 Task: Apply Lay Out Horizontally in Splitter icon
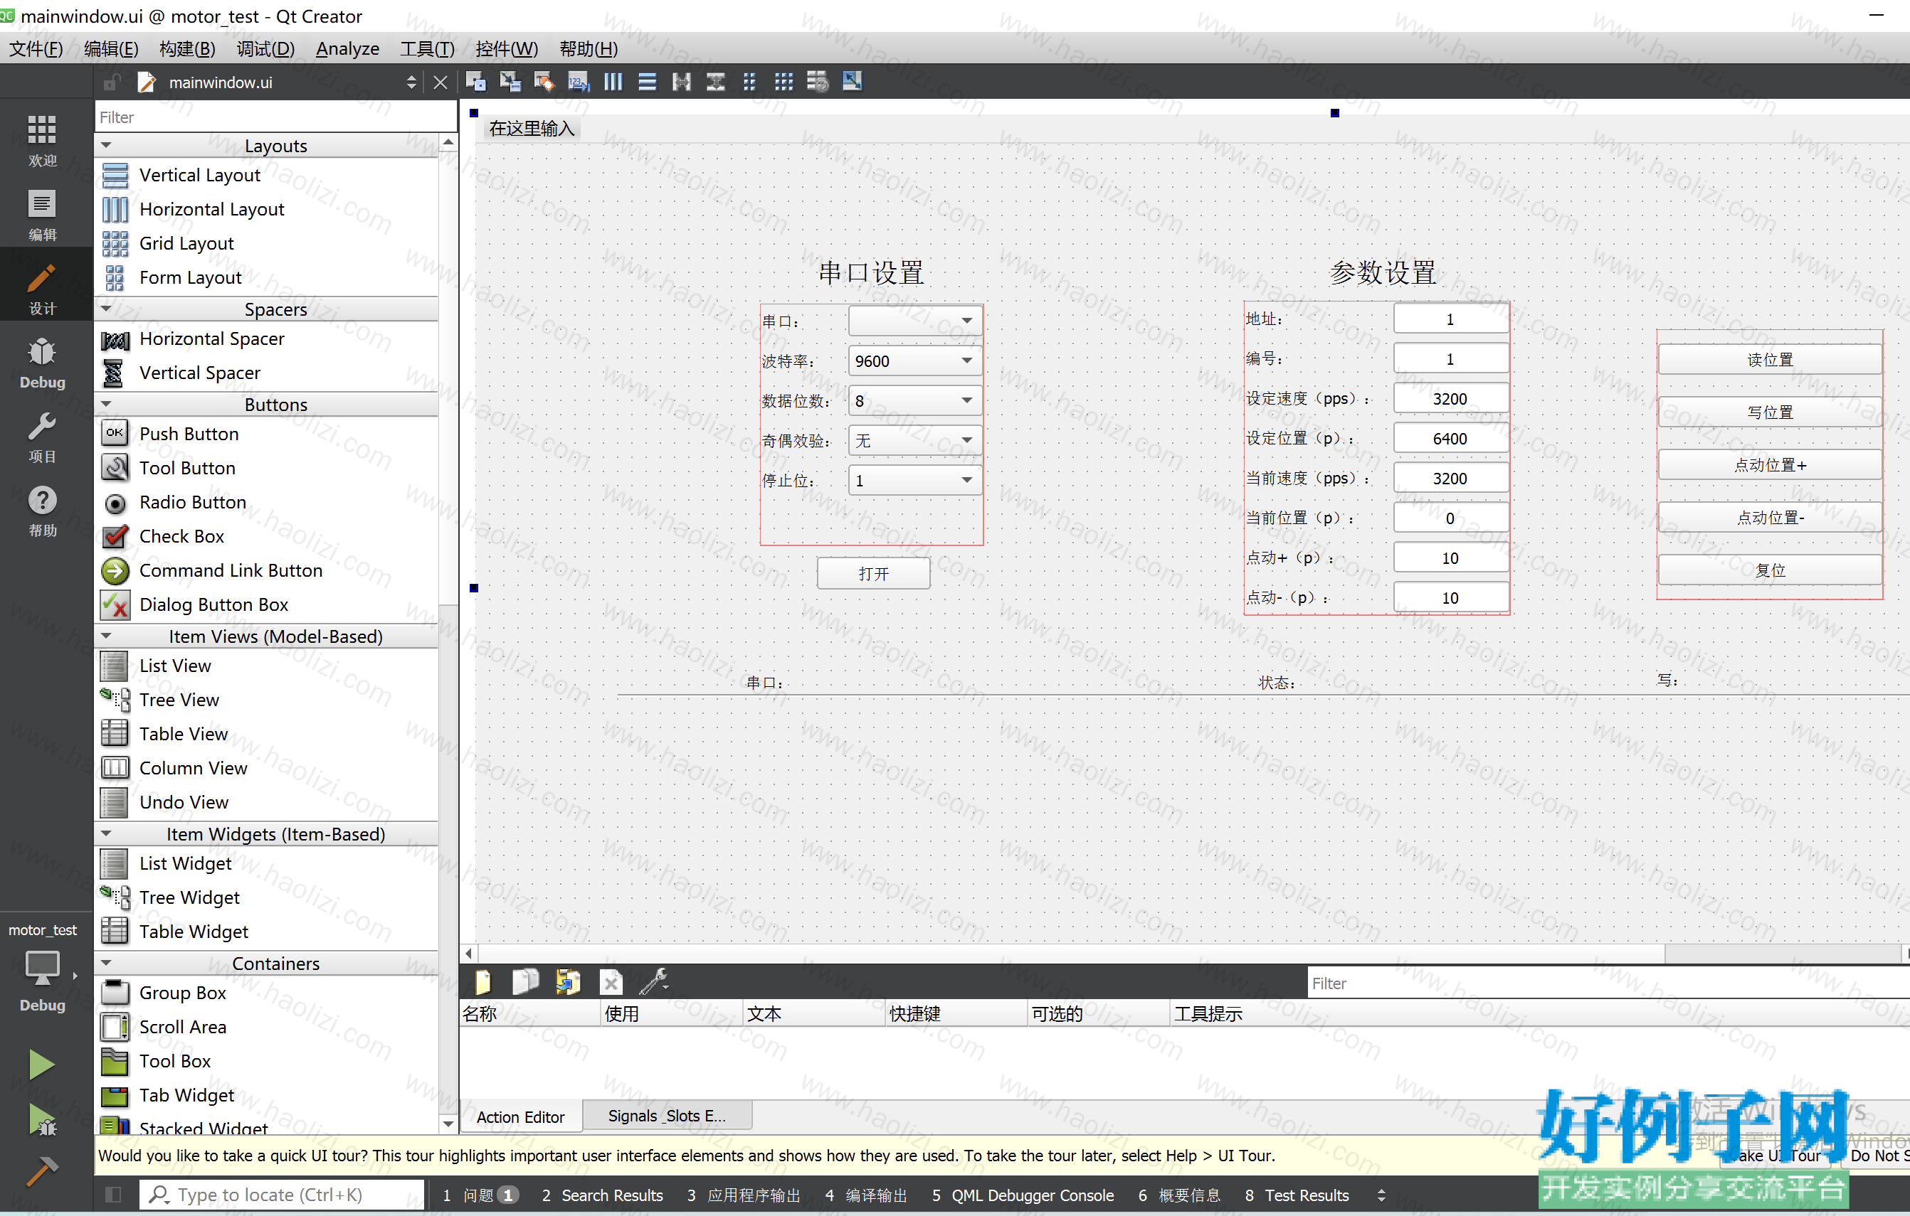tap(681, 82)
